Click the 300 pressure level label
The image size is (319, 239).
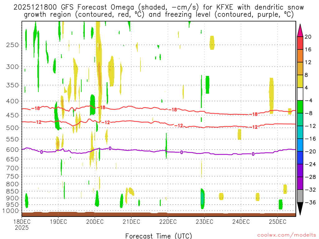tap(12, 67)
